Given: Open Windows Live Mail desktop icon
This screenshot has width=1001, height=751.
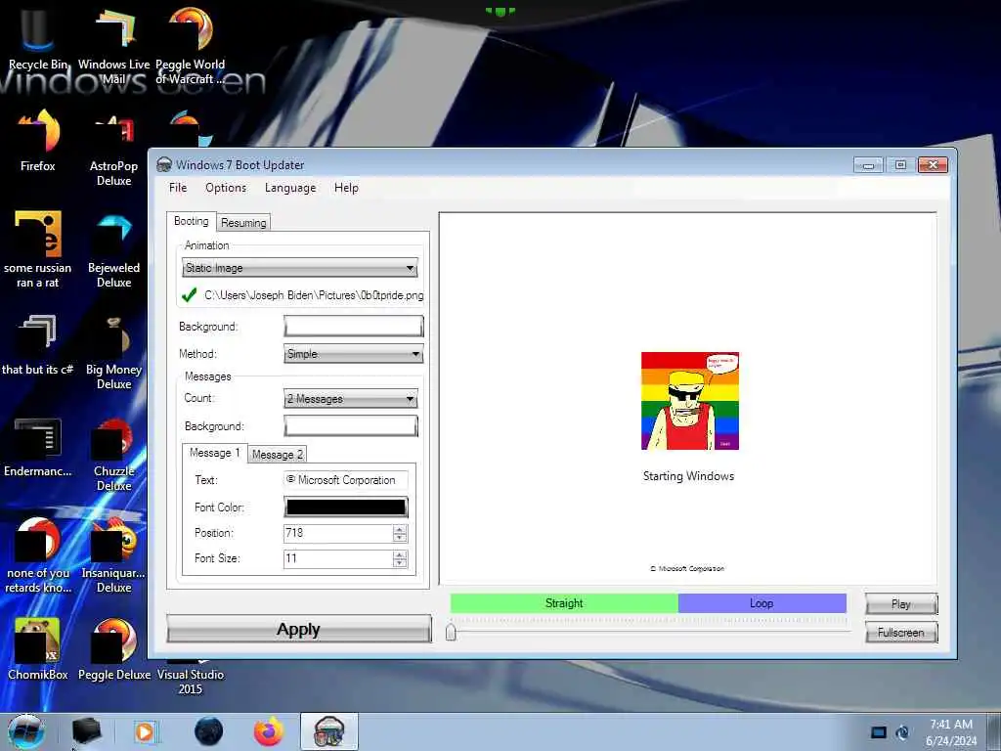Looking at the screenshot, I should point(113,43).
